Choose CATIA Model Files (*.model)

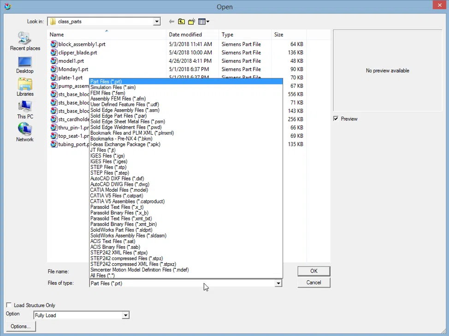[x=186, y=190]
